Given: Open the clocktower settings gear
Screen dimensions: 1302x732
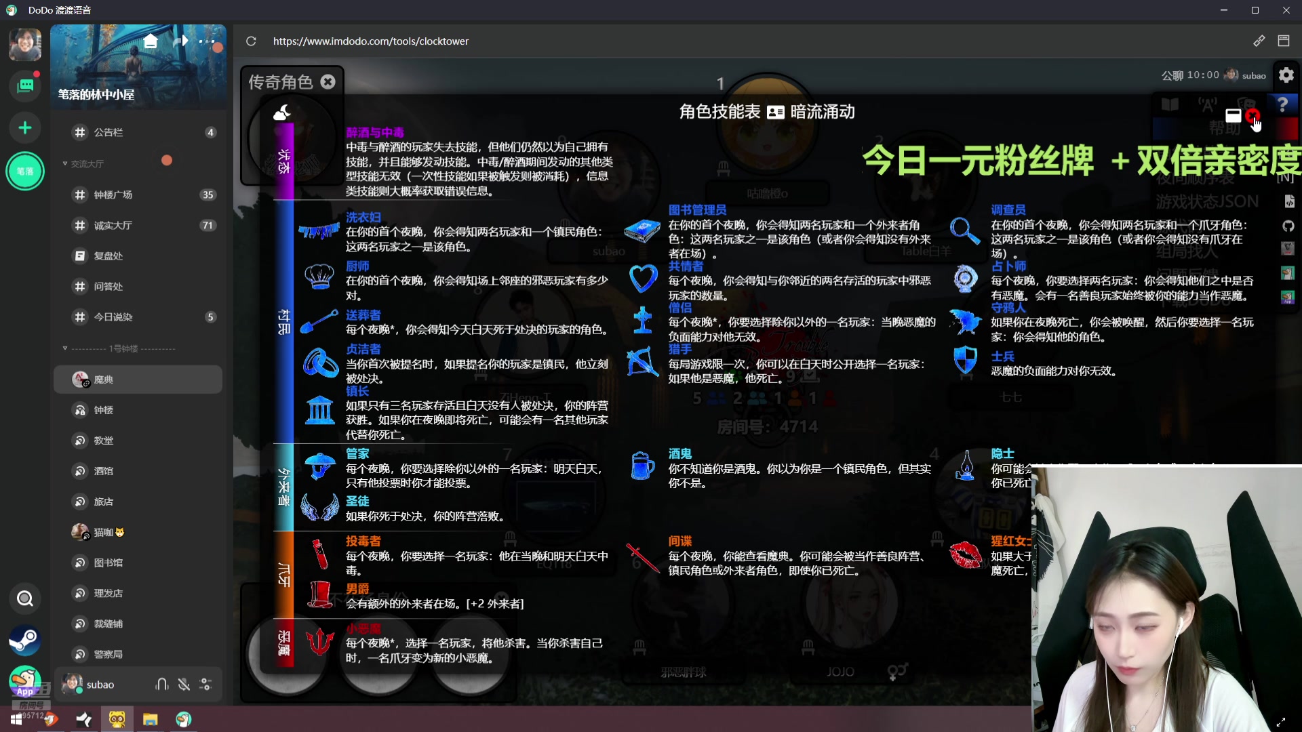Looking at the screenshot, I should point(1286,75).
